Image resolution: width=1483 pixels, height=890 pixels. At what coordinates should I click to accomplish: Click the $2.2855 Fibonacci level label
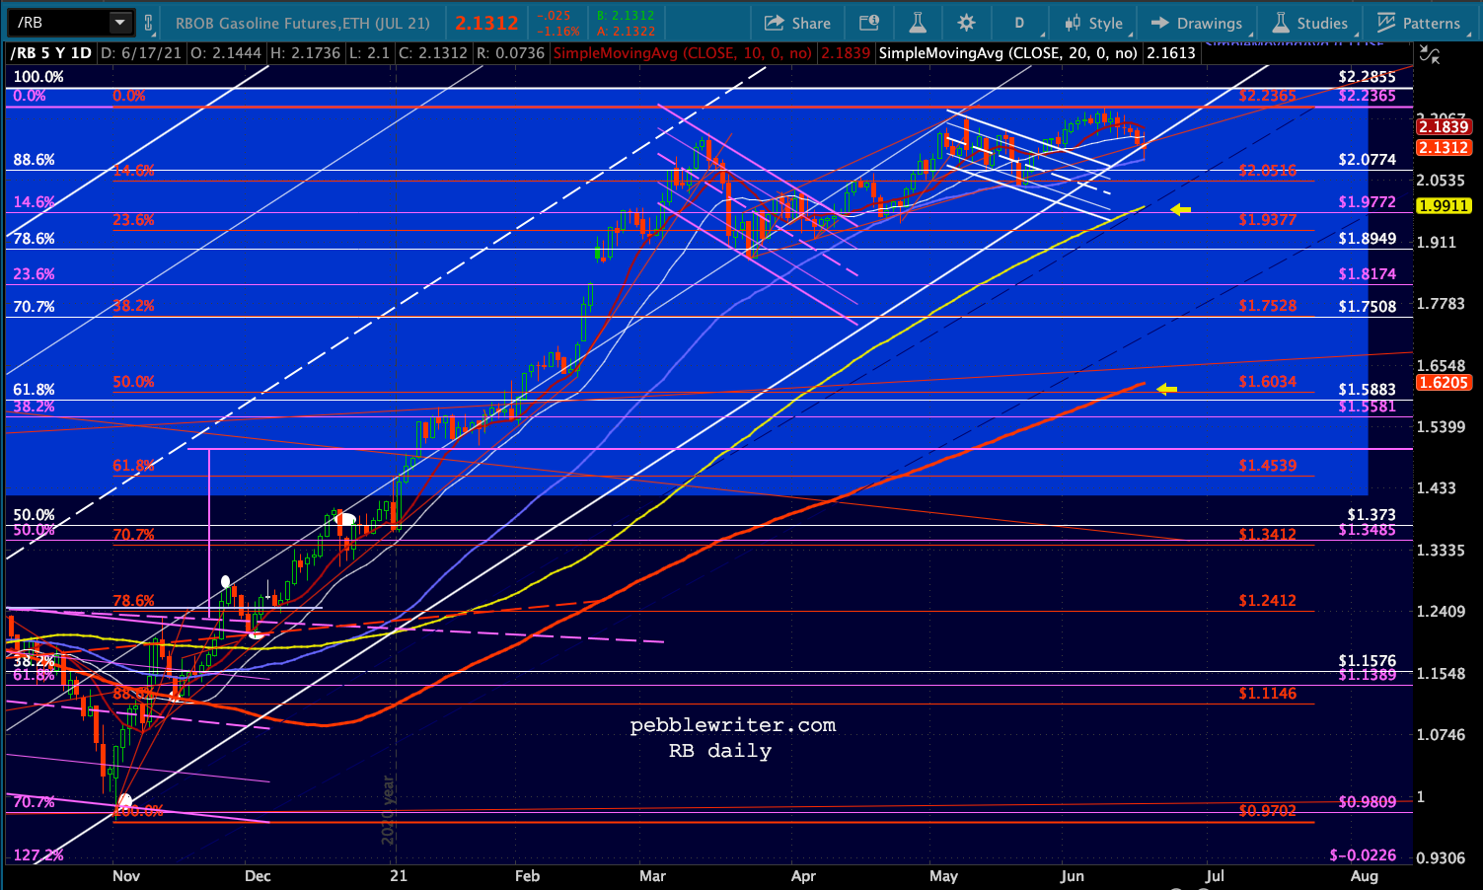[x=1368, y=76]
